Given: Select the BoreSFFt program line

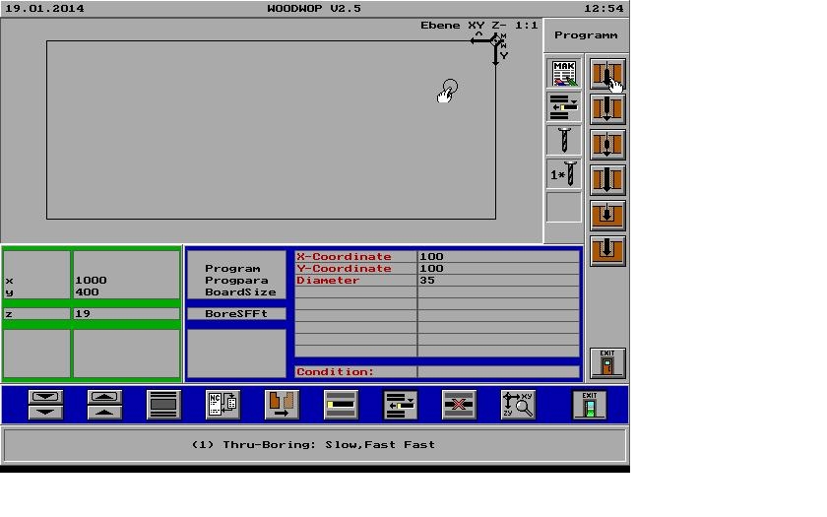Looking at the screenshot, I should [236, 314].
